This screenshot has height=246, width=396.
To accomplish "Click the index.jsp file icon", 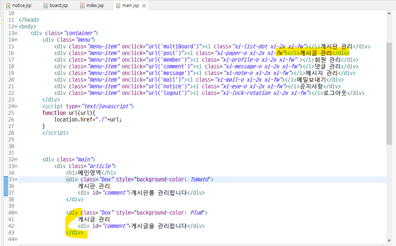I will pyautogui.click(x=82, y=6).
